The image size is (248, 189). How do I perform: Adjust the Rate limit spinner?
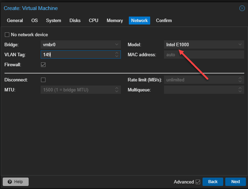coord(240,80)
